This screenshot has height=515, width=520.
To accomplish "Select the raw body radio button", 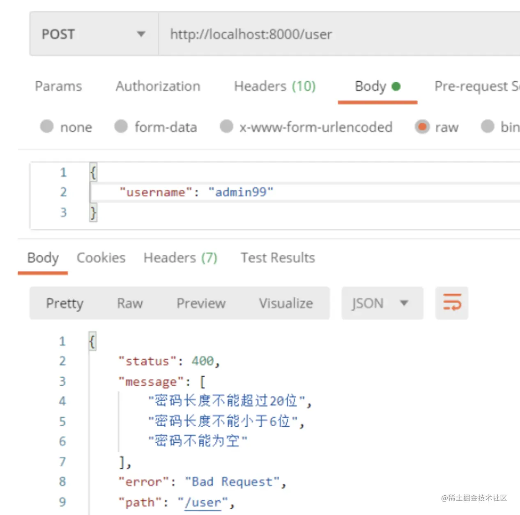I will pyautogui.click(x=422, y=126).
